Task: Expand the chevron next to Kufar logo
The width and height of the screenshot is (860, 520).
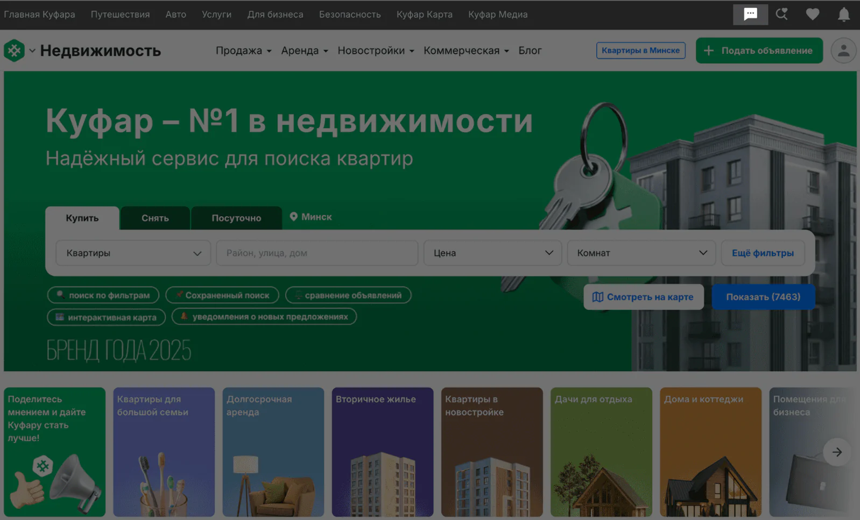Action: click(32, 51)
